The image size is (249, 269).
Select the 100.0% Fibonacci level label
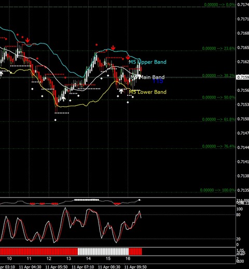pos(218,190)
